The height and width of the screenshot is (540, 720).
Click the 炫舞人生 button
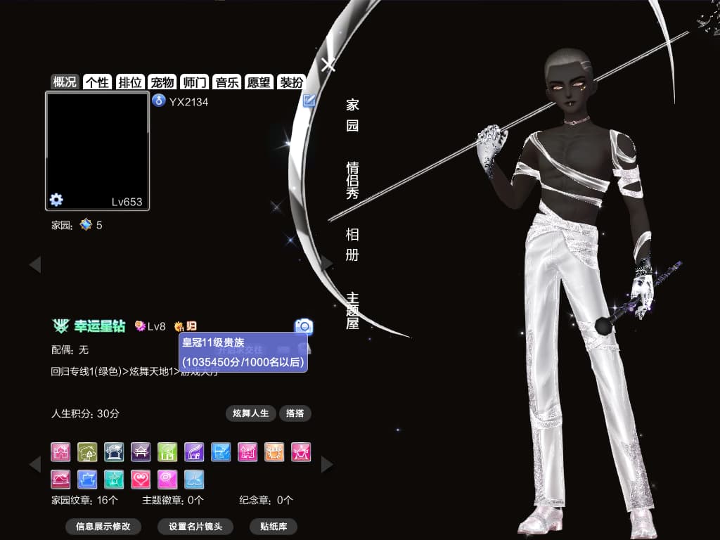(x=250, y=413)
